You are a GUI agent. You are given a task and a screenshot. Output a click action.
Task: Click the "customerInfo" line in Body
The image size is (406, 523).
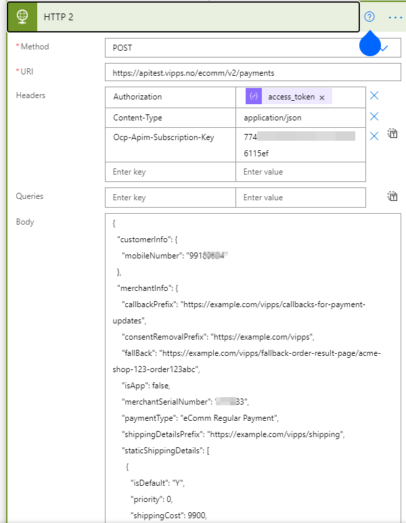[x=148, y=240]
